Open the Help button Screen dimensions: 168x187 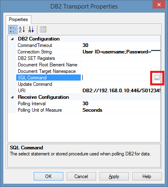point(147,176)
